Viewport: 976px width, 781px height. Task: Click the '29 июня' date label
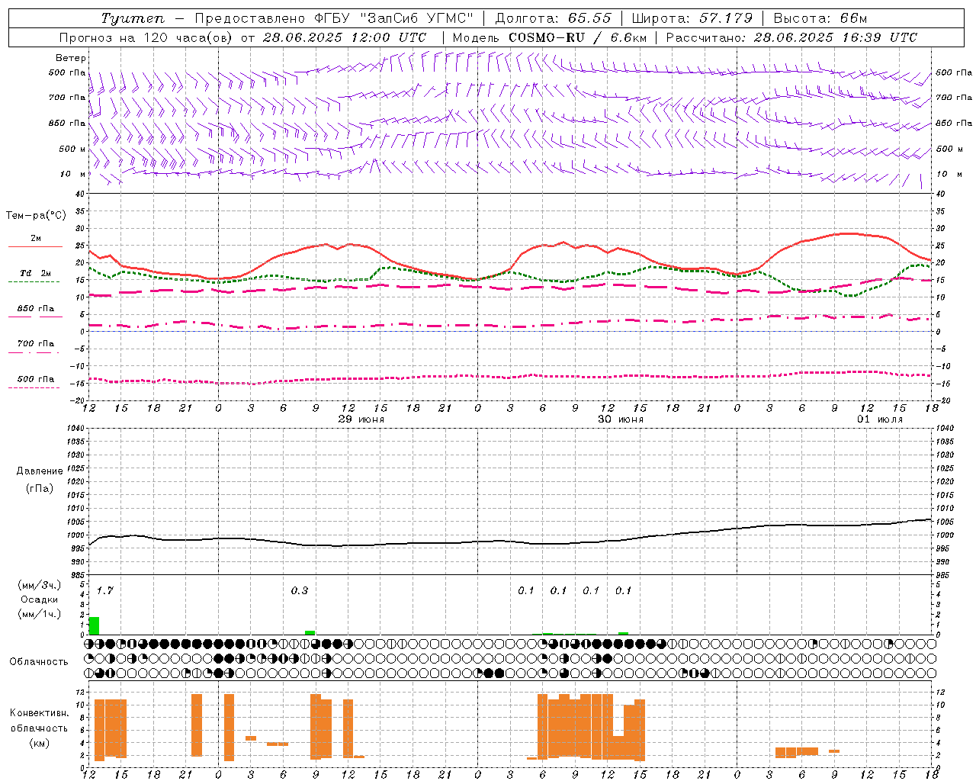click(x=361, y=419)
